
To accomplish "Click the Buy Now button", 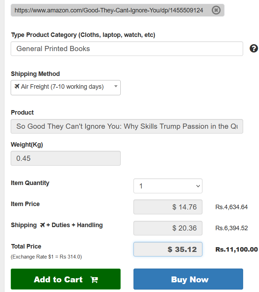I will 188,279.
